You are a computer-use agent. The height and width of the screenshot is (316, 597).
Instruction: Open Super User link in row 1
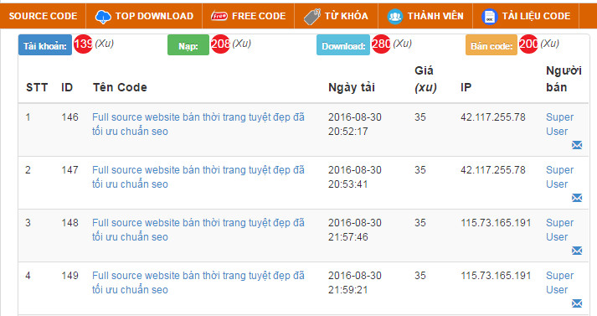tap(559, 124)
